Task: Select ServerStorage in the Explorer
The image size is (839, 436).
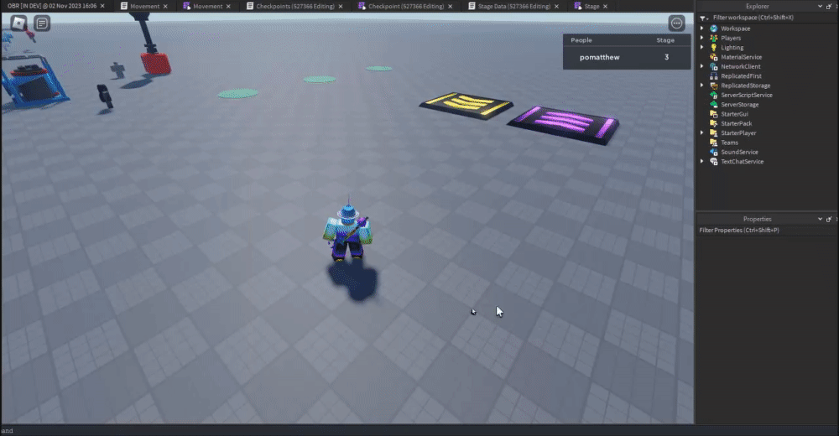Action: (x=739, y=105)
